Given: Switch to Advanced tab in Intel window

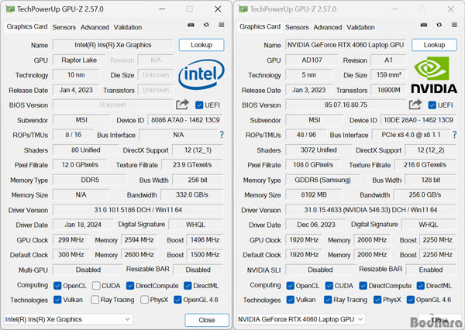Looking at the screenshot, I should (95, 27).
